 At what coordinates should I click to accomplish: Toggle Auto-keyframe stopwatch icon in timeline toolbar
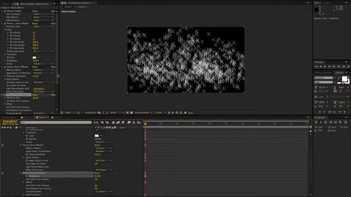[134, 123]
